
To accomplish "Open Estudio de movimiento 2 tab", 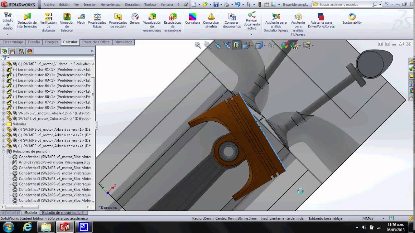I will pos(63,213).
